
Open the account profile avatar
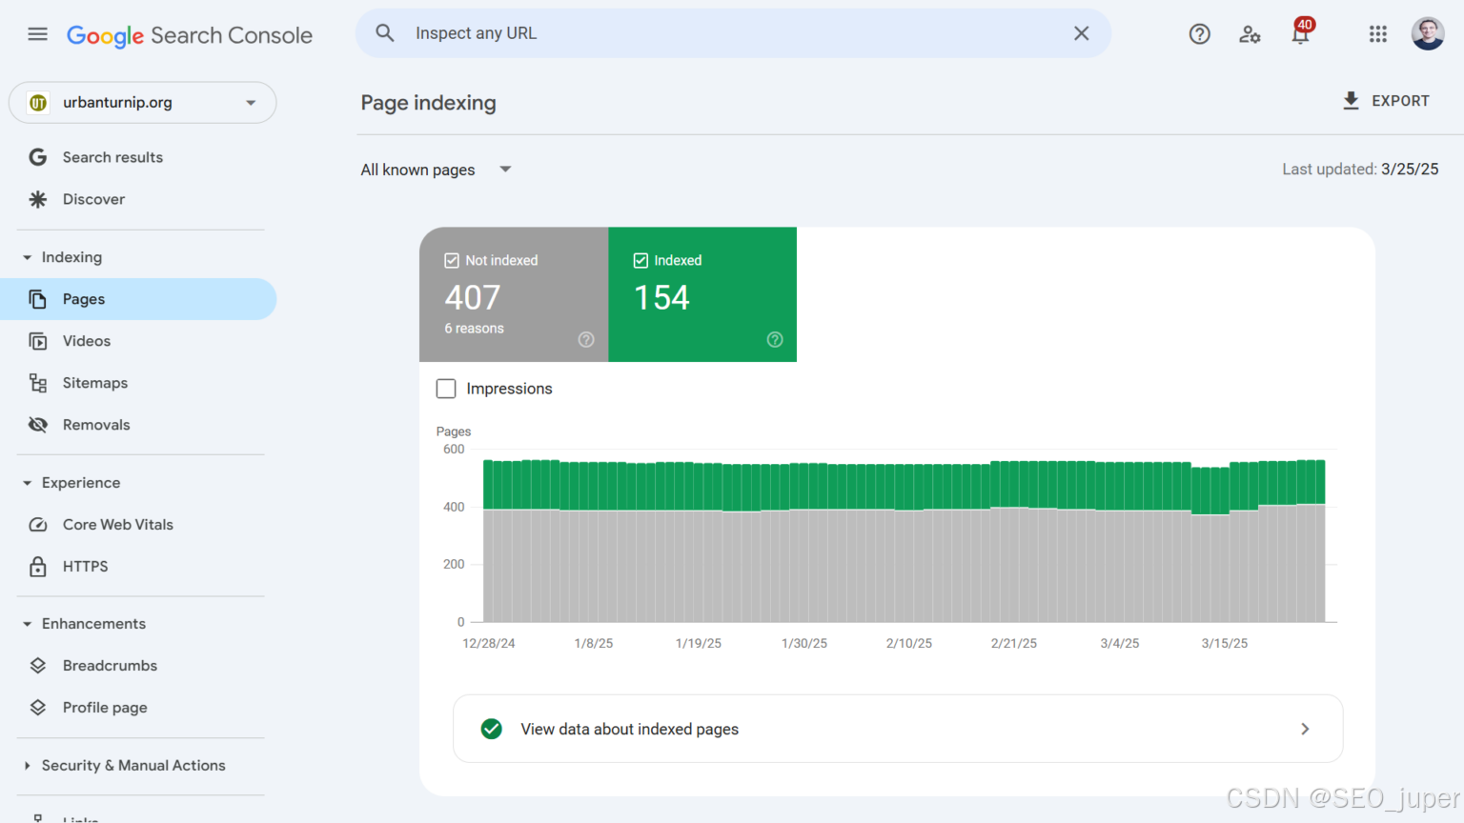pos(1428,33)
